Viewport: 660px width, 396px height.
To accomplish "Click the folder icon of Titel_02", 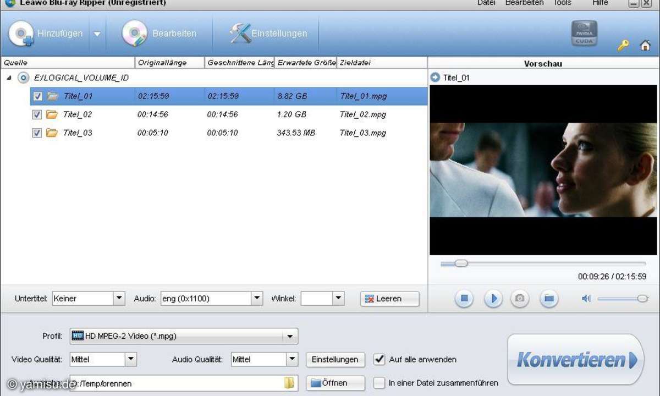I will (52, 114).
